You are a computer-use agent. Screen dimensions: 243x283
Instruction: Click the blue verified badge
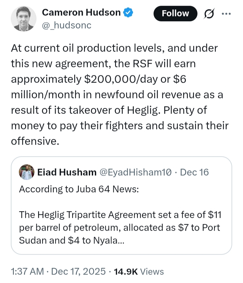128,13
